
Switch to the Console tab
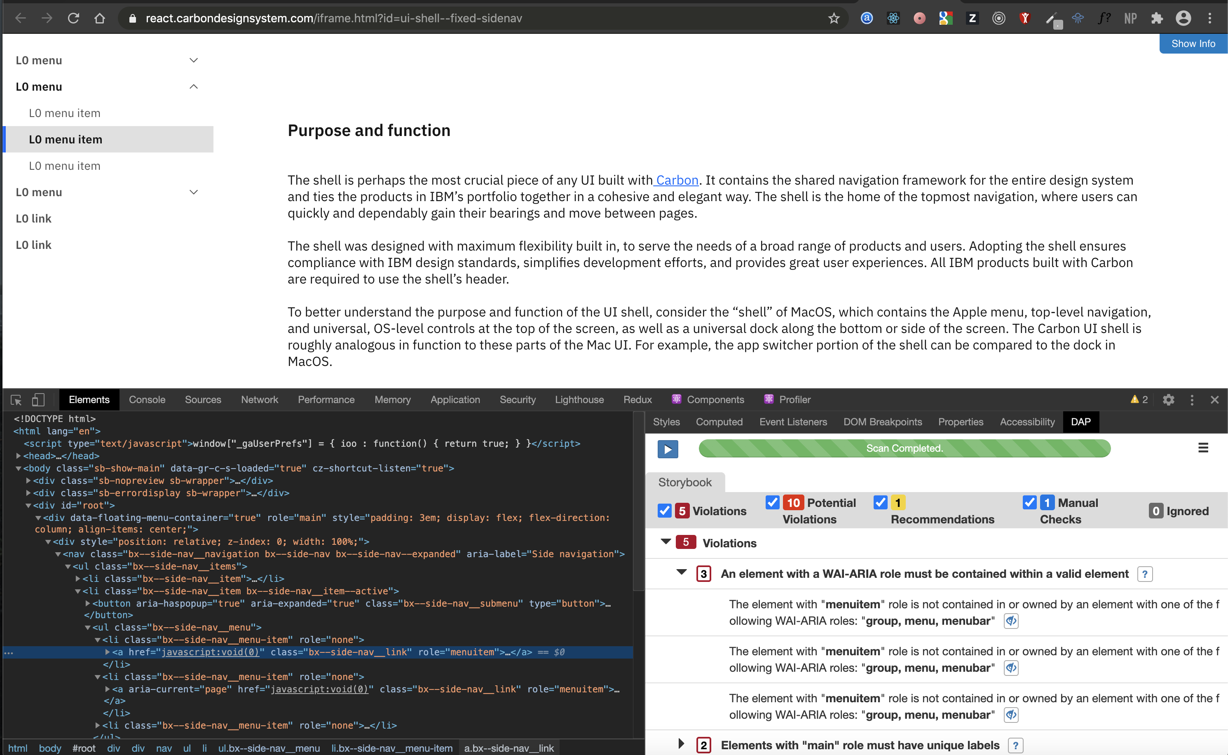coord(147,400)
